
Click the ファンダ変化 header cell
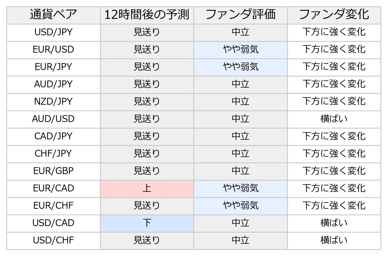point(334,15)
